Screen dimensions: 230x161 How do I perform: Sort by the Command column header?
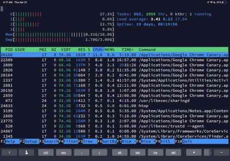(147, 50)
